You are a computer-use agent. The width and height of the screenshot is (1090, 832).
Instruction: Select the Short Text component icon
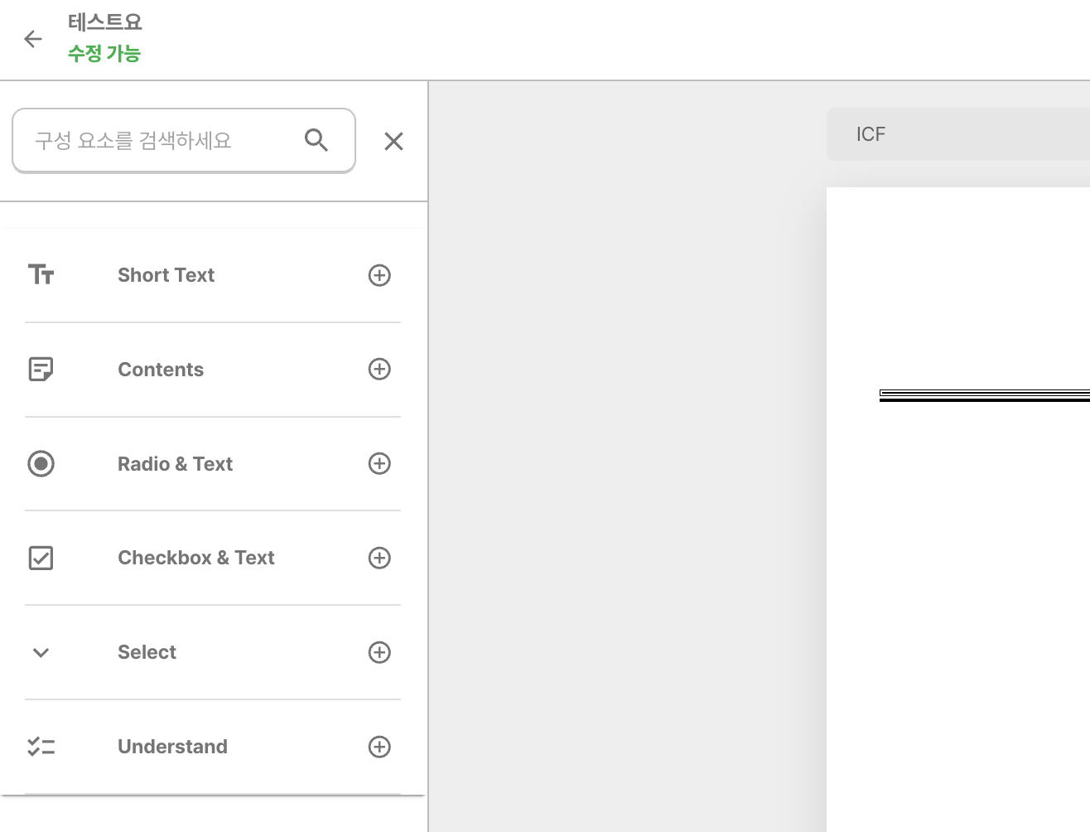pos(41,274)
